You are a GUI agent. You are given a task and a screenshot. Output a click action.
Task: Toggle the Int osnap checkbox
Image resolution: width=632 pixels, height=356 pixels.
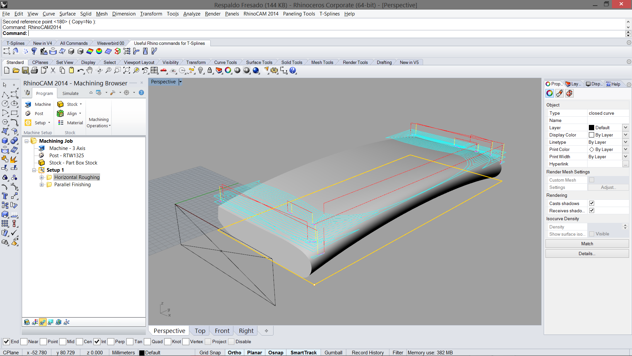(97, 341)
